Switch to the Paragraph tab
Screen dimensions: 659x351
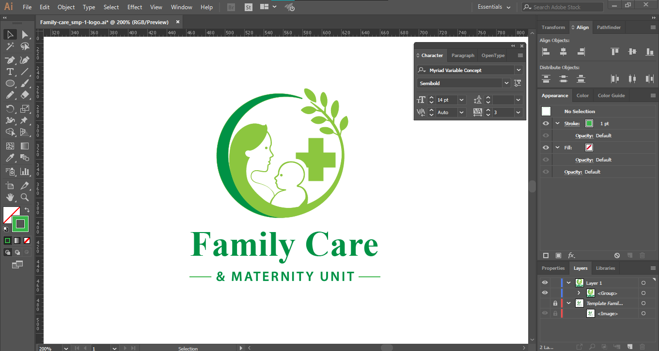(463, 56)
